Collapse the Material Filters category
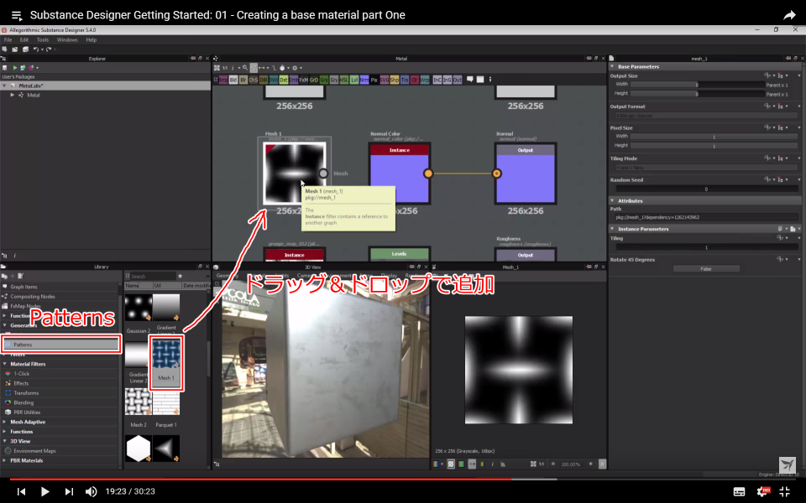Screen dimensions: 806x503 tap(5, 364)
